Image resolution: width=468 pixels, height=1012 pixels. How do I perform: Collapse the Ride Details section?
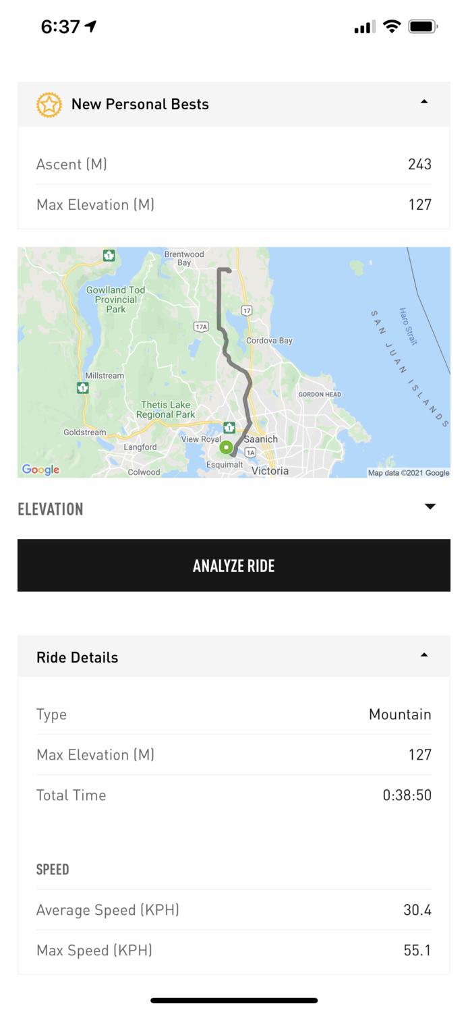pyautogui.click(x=423, y=655)
